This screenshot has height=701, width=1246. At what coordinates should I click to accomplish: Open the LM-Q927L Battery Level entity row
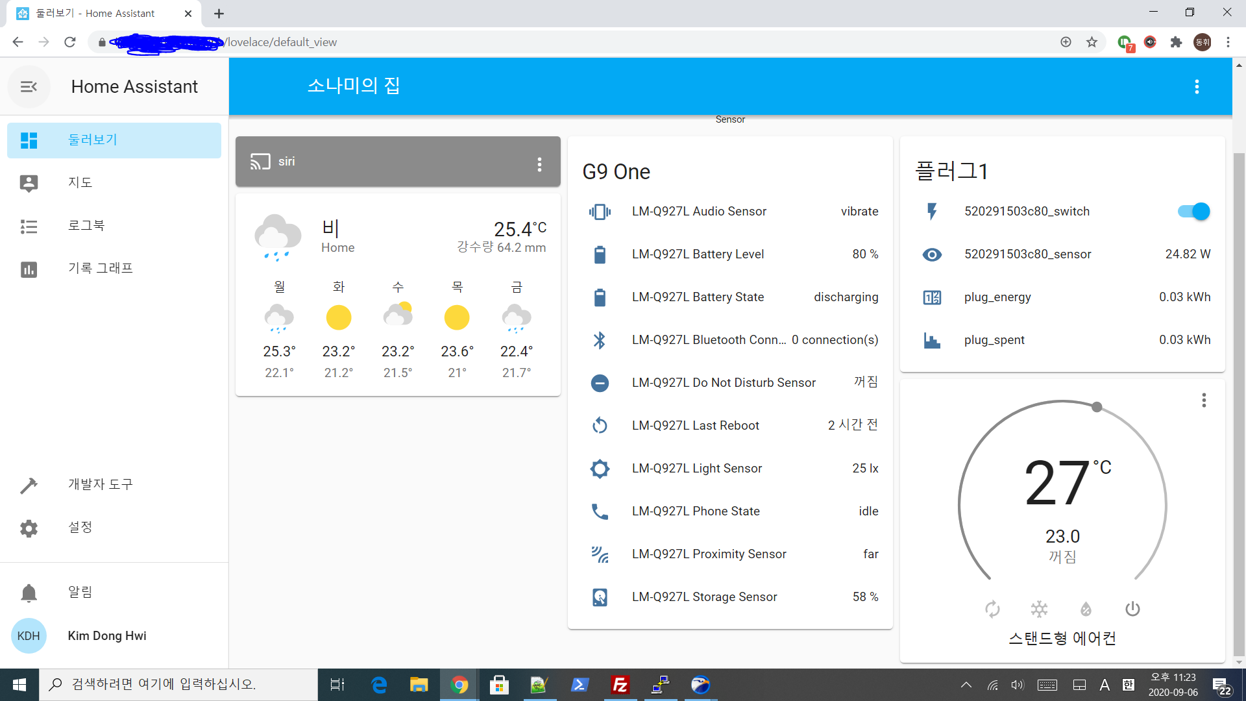(x=698, y=254)
